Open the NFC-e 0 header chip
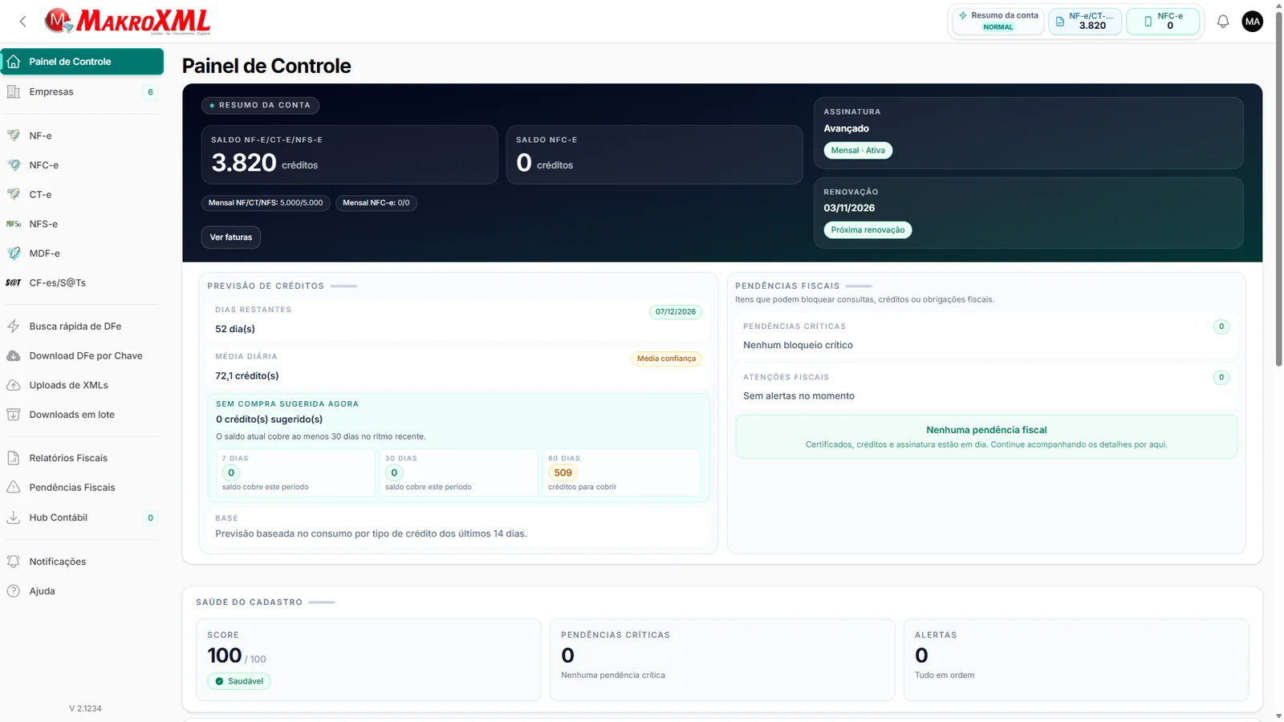 [1163, 21]
